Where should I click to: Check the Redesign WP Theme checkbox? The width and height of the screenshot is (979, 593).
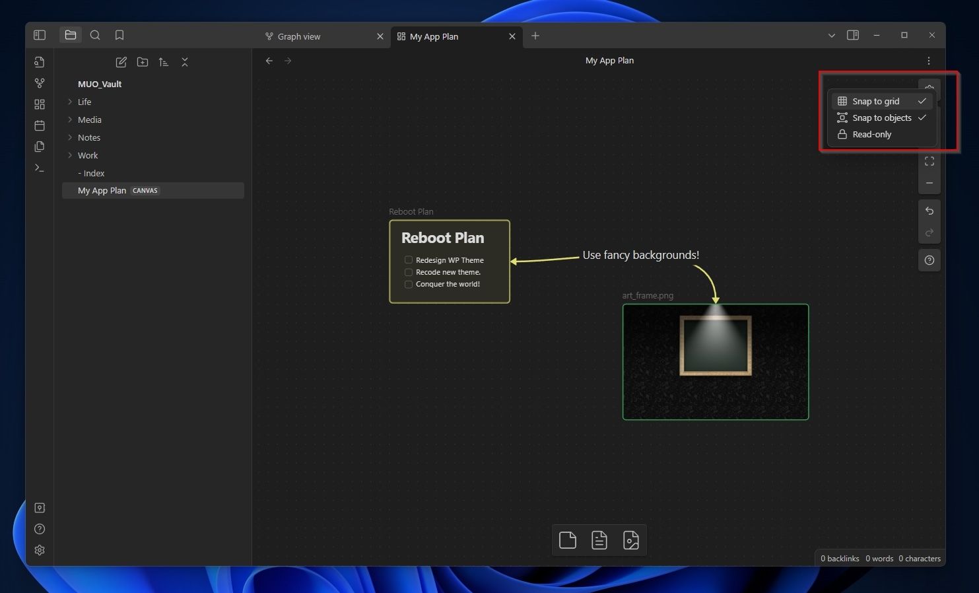tap(409, 260)
